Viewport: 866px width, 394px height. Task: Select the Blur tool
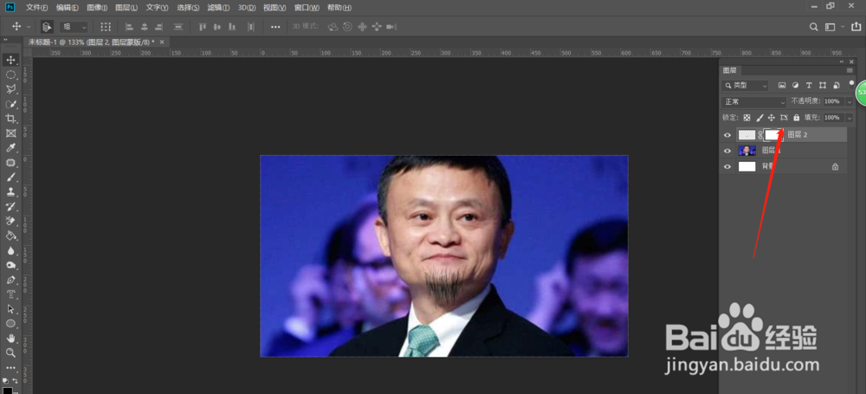[10, 250]
